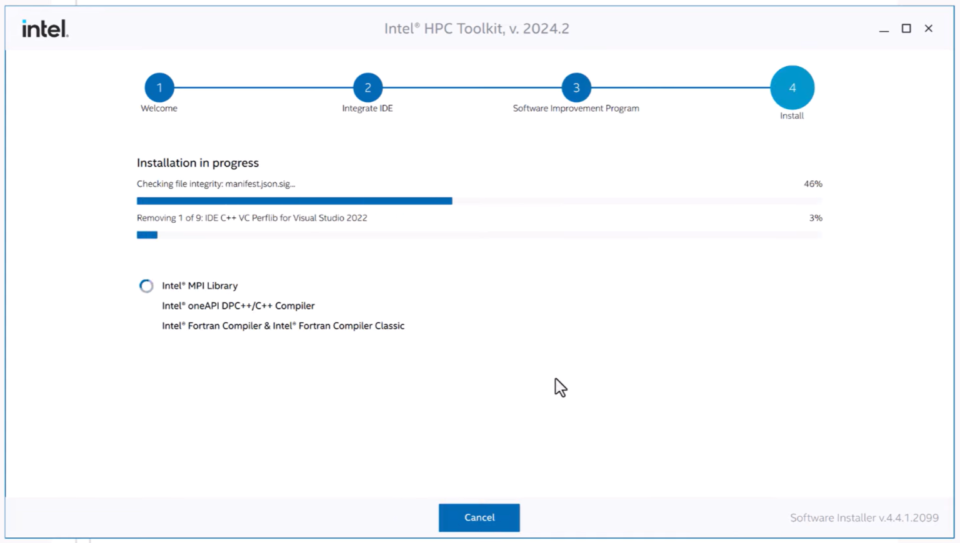Image resolution: width=960 pixels, height=543 pixels.
Task: Click the Intel HPC Toolkit title bar text
Action: click(477, 28)
